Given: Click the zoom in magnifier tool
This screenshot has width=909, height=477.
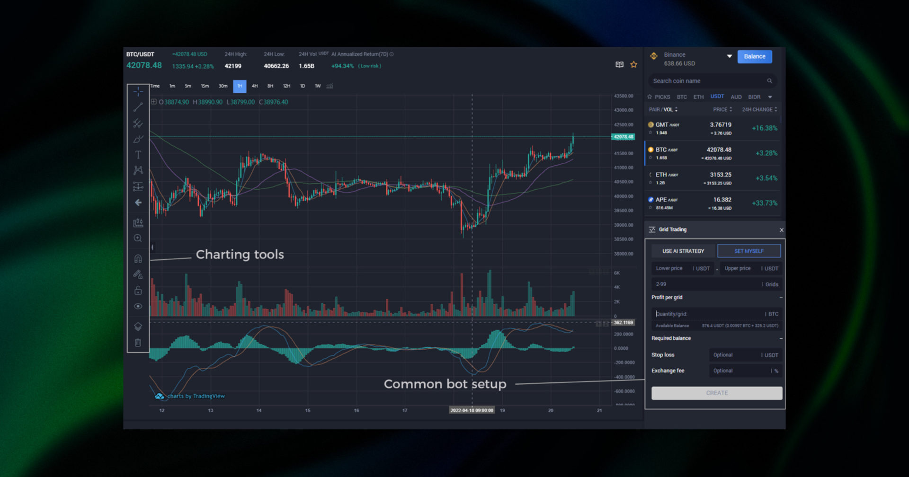Looking at the screenshot, I should pos(138,238).
